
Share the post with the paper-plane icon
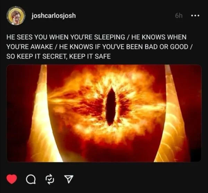coord(69,179)
